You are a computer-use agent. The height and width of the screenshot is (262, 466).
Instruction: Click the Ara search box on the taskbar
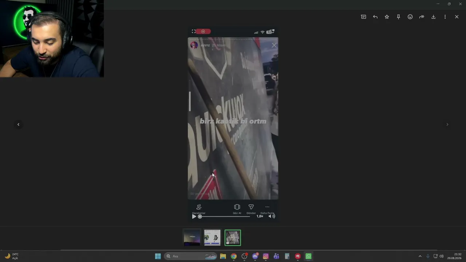191,256
